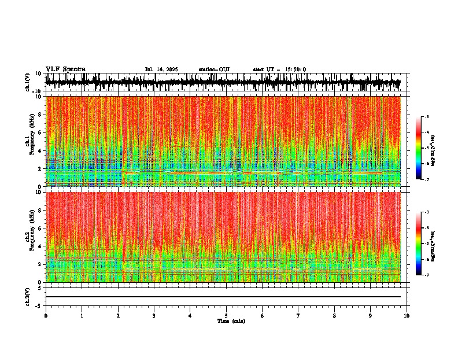458x354 pixels.
Task: Click time axis tick label "7"
Action: [x=298, y=316]
